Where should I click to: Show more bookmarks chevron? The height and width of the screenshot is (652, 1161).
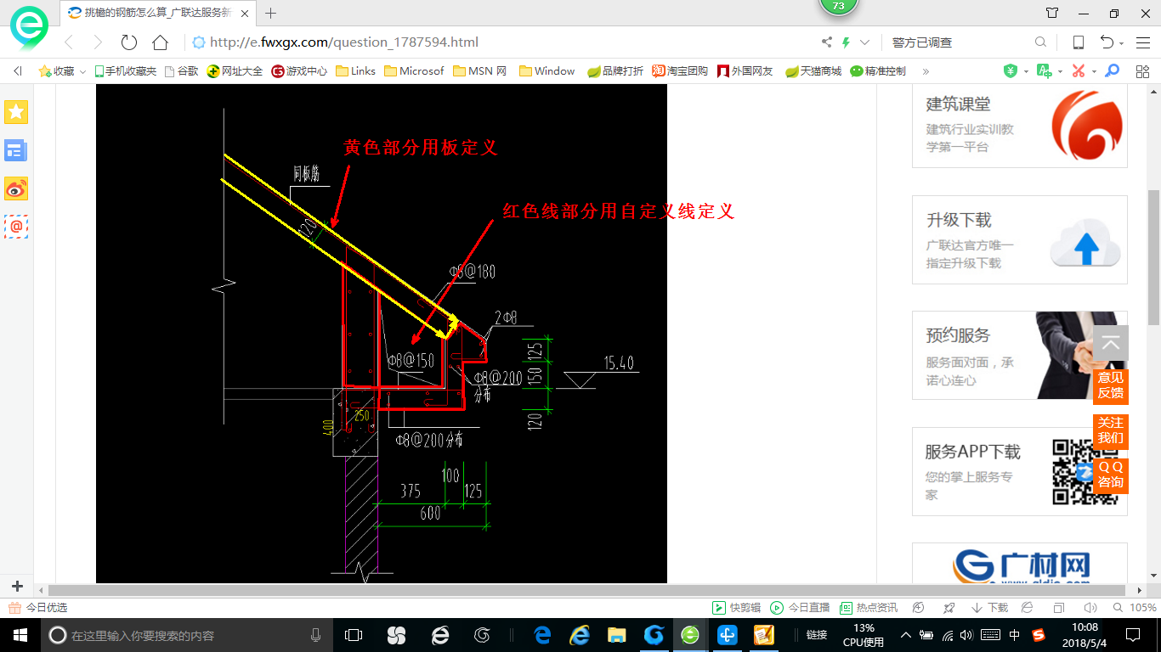[x=926, y=71]
